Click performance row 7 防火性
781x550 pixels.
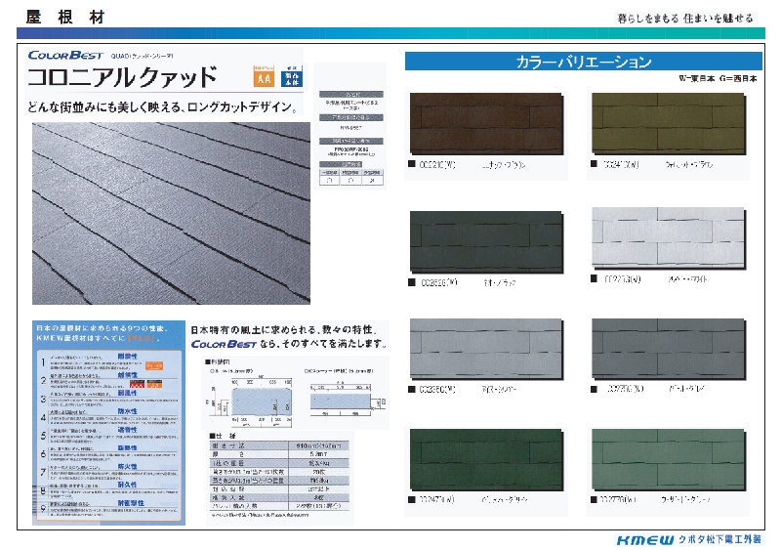109,471
